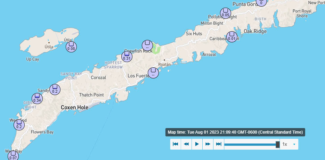The width and height of the screenshot is (325, 160).
Task: Skip to the start of the timeline
Action: 176,144
